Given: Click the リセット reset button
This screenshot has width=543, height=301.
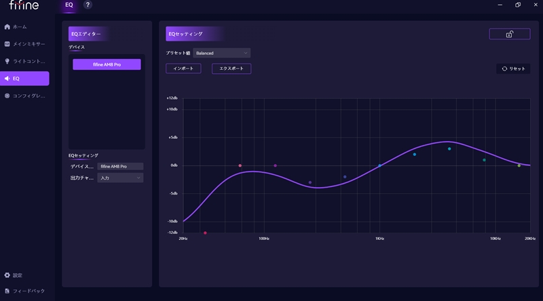Looking at the screenshot, I should point(513,68).
